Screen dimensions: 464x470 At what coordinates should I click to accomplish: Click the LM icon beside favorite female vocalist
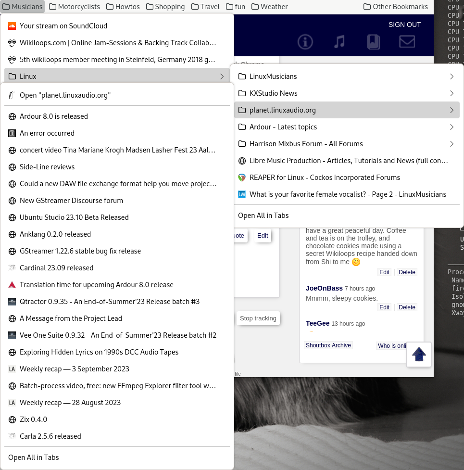point(242,194)
